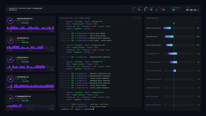Click the Agentic Operations Command Center title
Viewport: 206px width, 116px height.
point(26,9)
